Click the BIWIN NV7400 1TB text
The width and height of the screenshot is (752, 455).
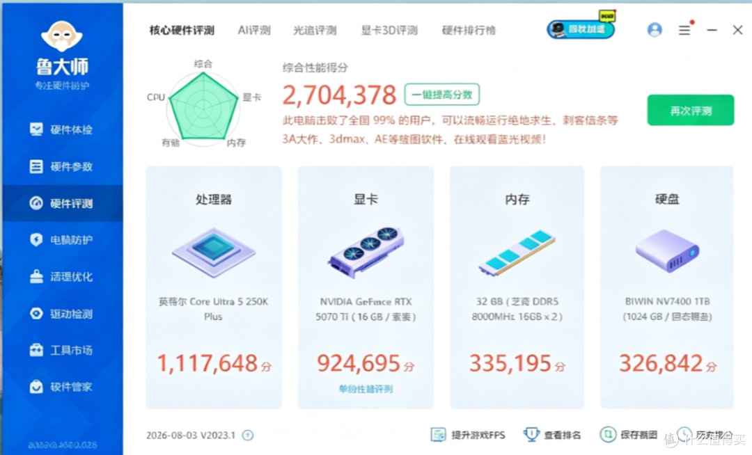667,309
